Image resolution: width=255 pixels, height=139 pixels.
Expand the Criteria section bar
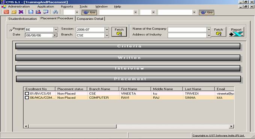click(128, 46)
